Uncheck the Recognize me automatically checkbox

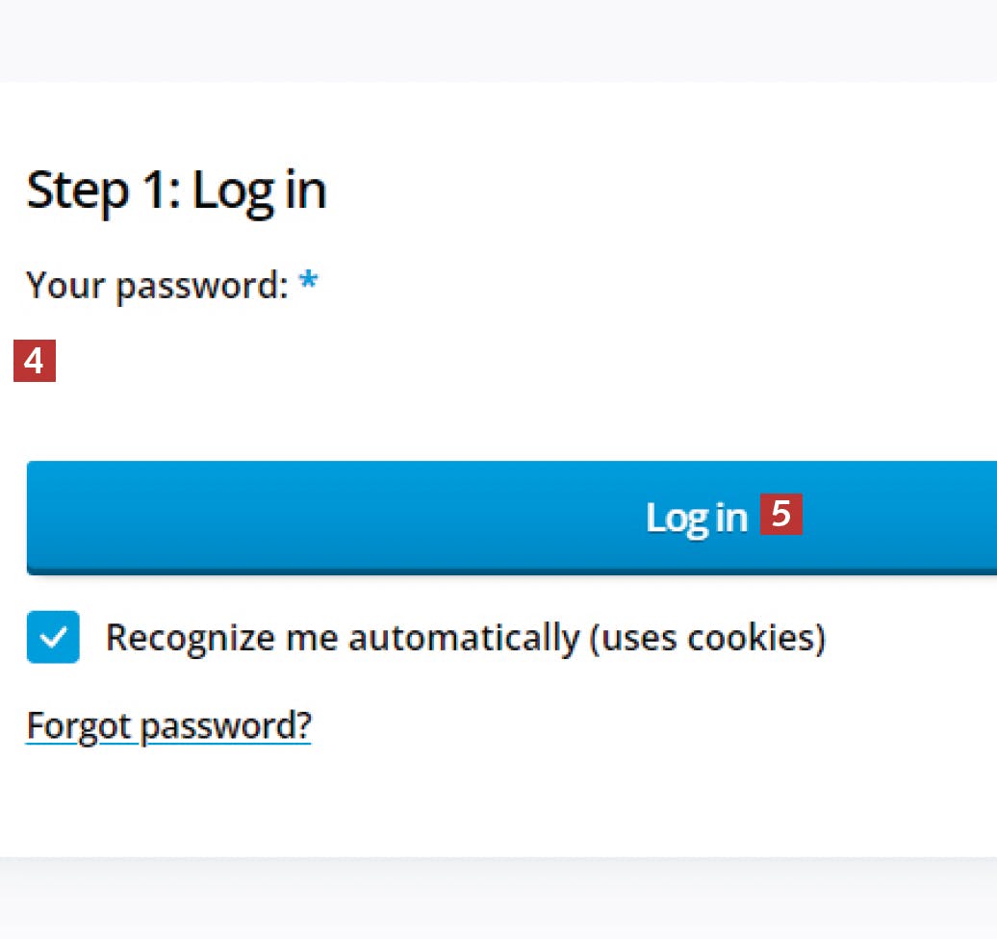point(53,637)
